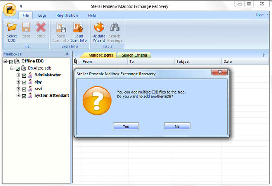Select the Administrator mailbox label
The image size is (272, 186).
coord(48,75)
